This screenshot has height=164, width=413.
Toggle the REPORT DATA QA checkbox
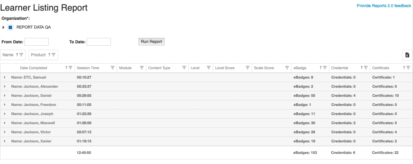pyautogui.click(x=10, y=27)
